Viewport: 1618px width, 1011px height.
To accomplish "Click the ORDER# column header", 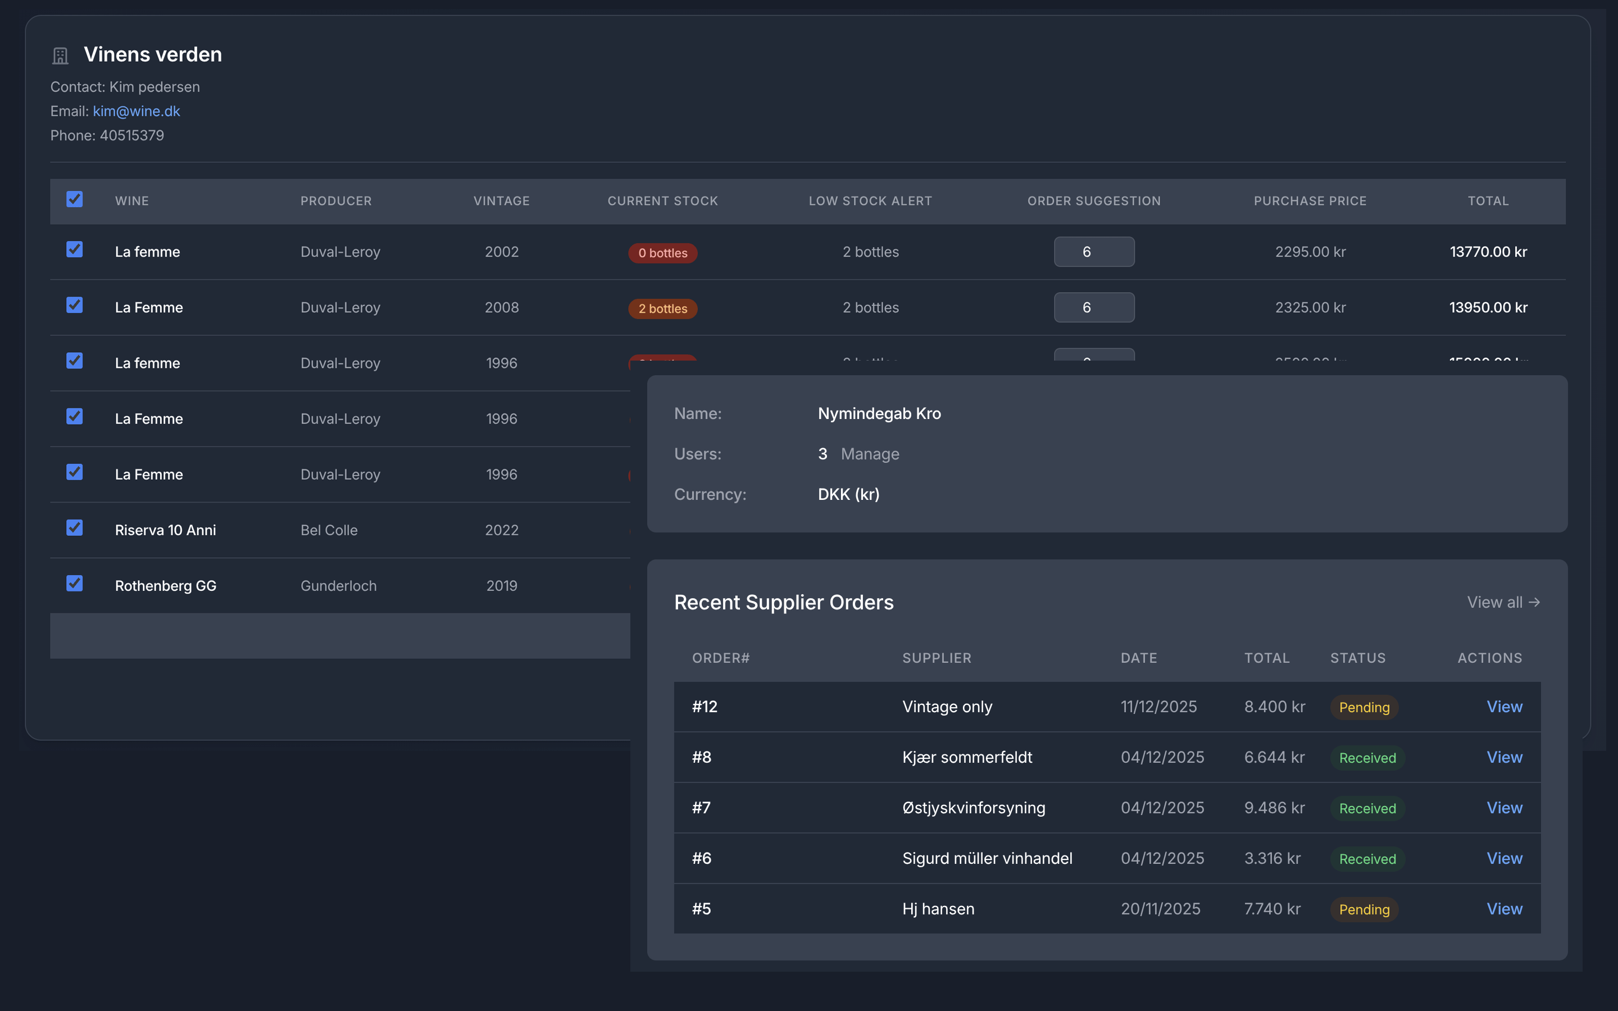I will (721, 658).
